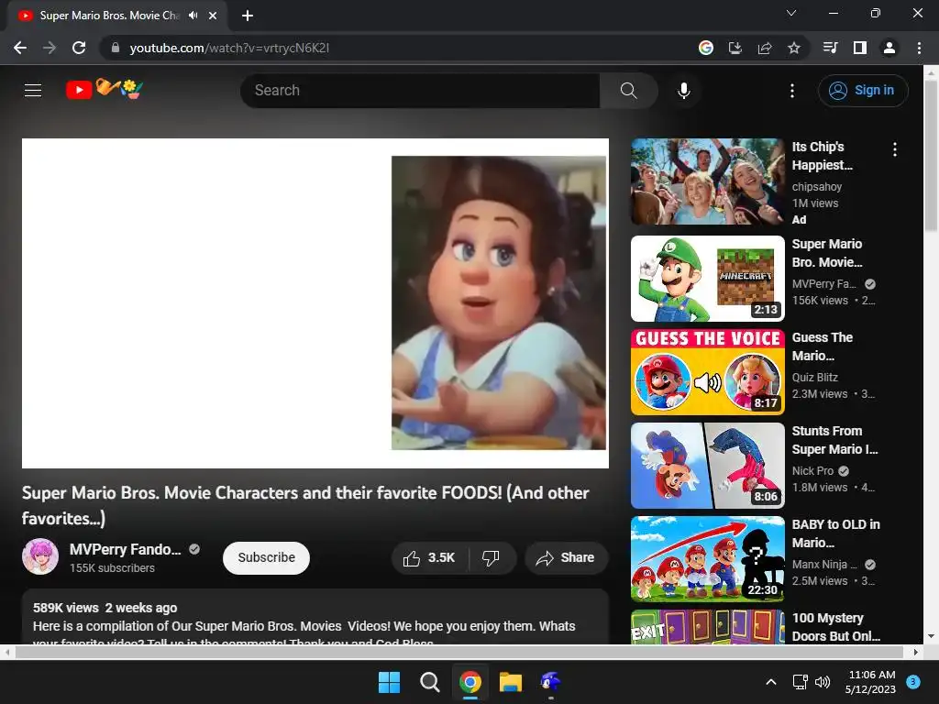The height and width of the screenshot is (704, 939).
Task: Play Super Mario Bro. Movie Minecraft thumbnail
Action: [x=707, y=279]
